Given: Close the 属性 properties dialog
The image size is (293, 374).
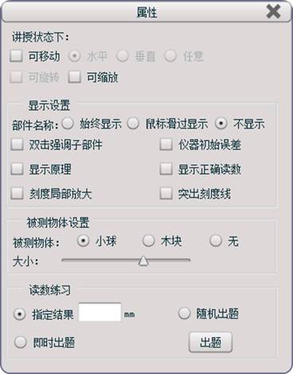Looking at the screenshot, I should click(x=273, y=12).
